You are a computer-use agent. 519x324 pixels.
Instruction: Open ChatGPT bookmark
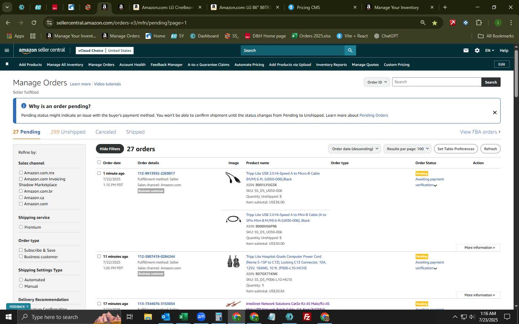click(386, 36)
